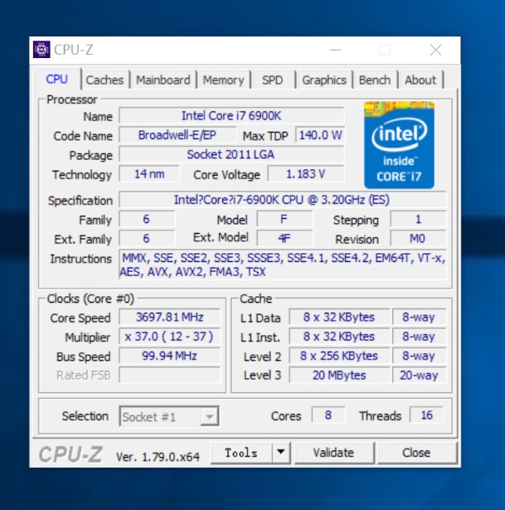The image size is (505, 510).
Task: Show the About tab
Action: [x=420, y=80]
